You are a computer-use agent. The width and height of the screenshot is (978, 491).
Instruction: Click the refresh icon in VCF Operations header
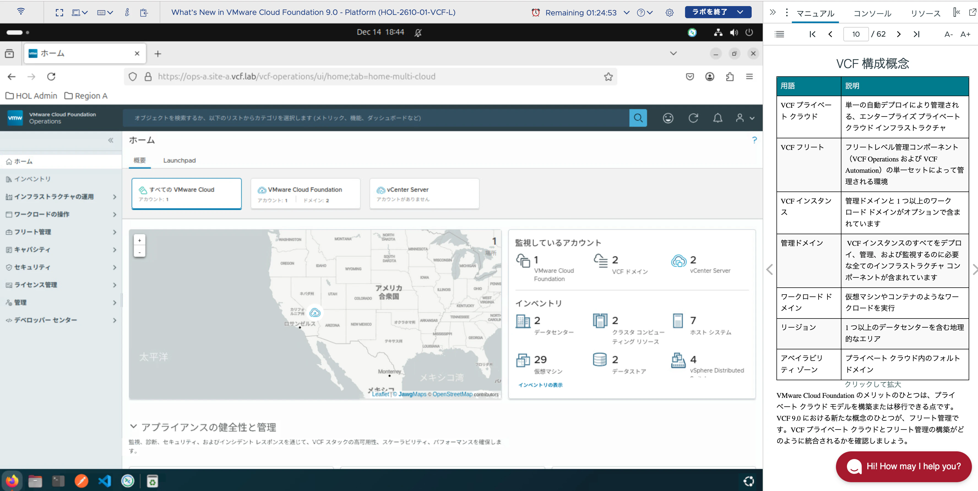[693, 118]
